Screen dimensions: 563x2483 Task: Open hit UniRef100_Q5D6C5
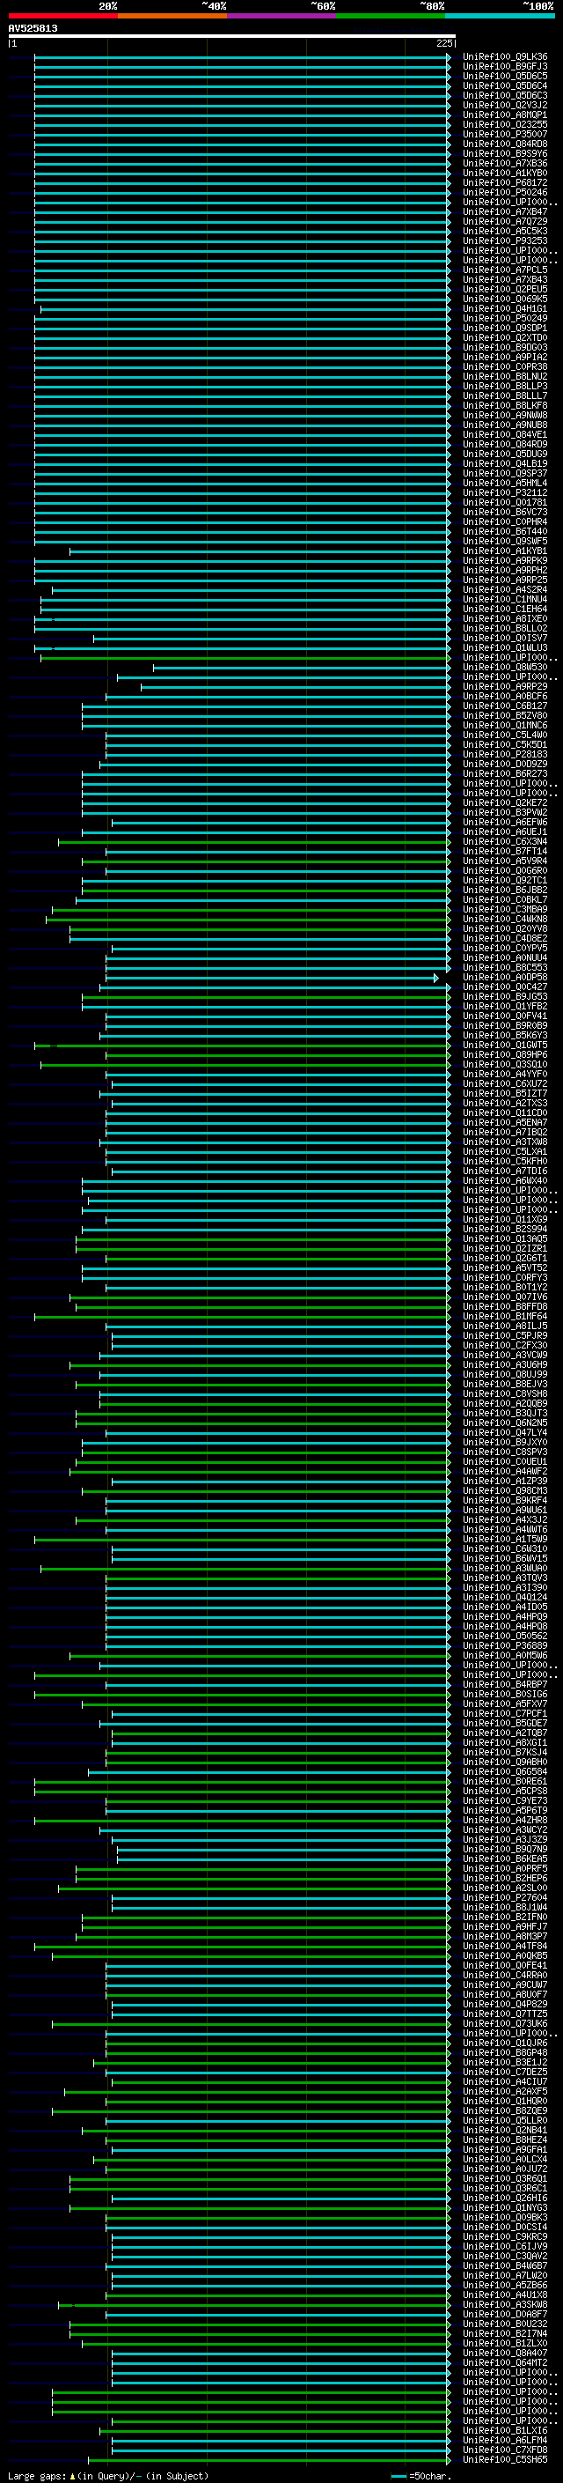point(505,76)
